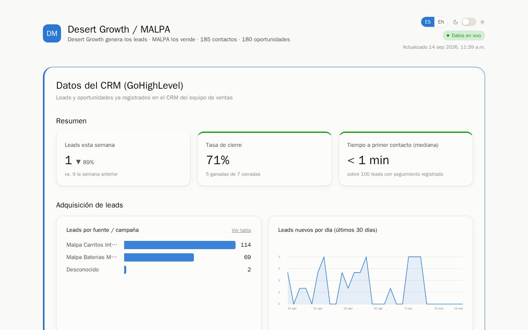Toggle the dark/light theme switch
Screen dimensions: 528x330
pos(469,22)
